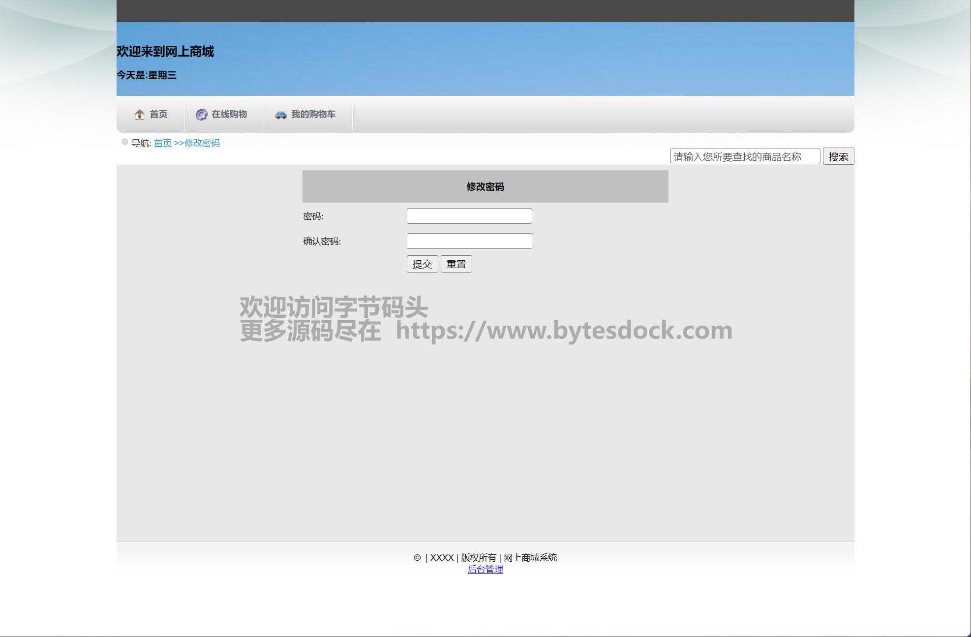Click the round bullet icon before 导航
This screenshot has height=637, width=971.
click(x=125, y=142)
